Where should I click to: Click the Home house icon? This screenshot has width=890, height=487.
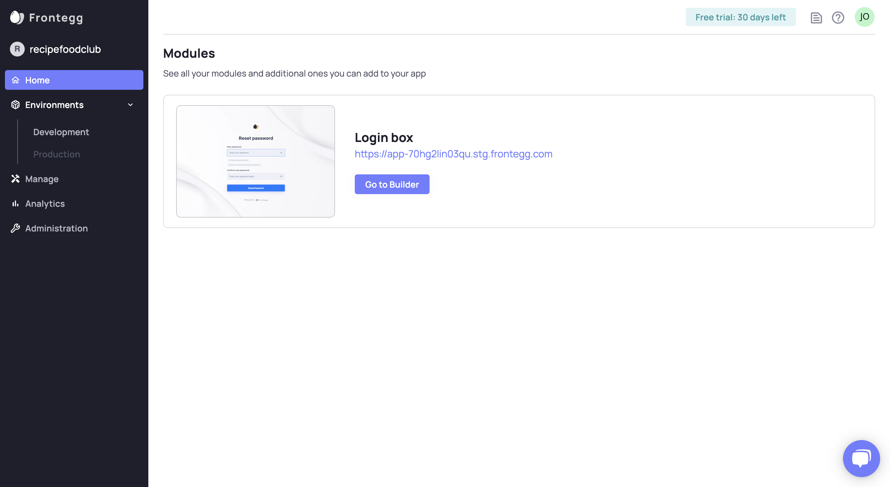click(x=15, y=80)
